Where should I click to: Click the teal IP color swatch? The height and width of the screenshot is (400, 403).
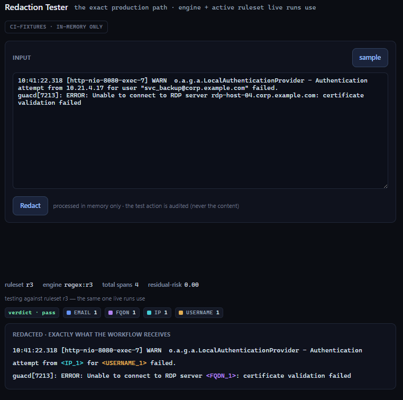[149, 313]
